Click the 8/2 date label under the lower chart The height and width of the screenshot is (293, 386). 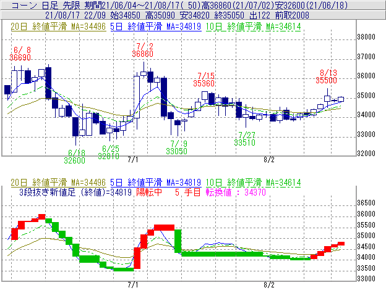tap(269, 285)
